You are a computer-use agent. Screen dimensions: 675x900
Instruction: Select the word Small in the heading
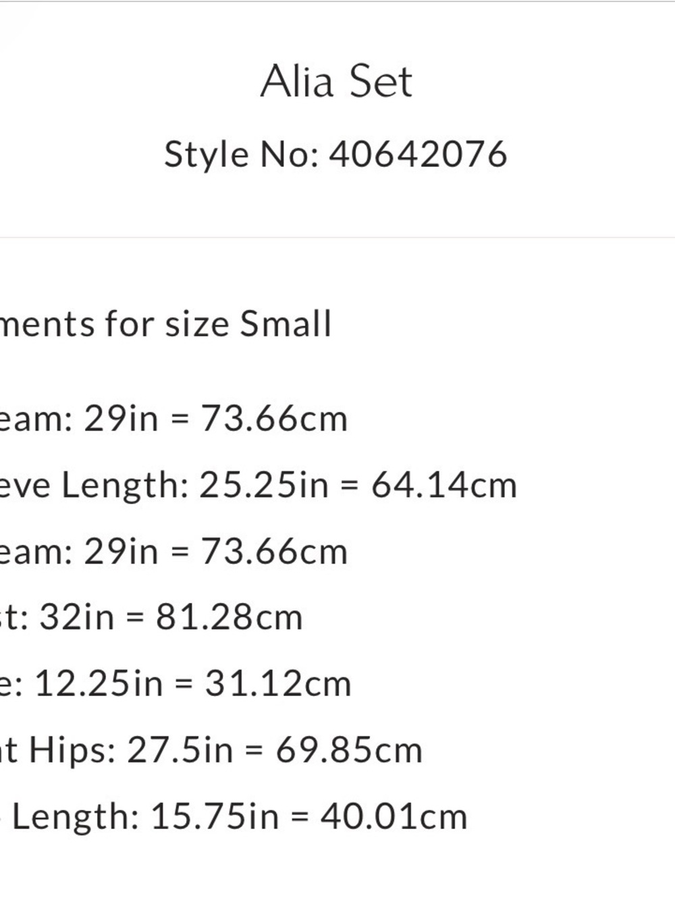click(x=286, y=323)
